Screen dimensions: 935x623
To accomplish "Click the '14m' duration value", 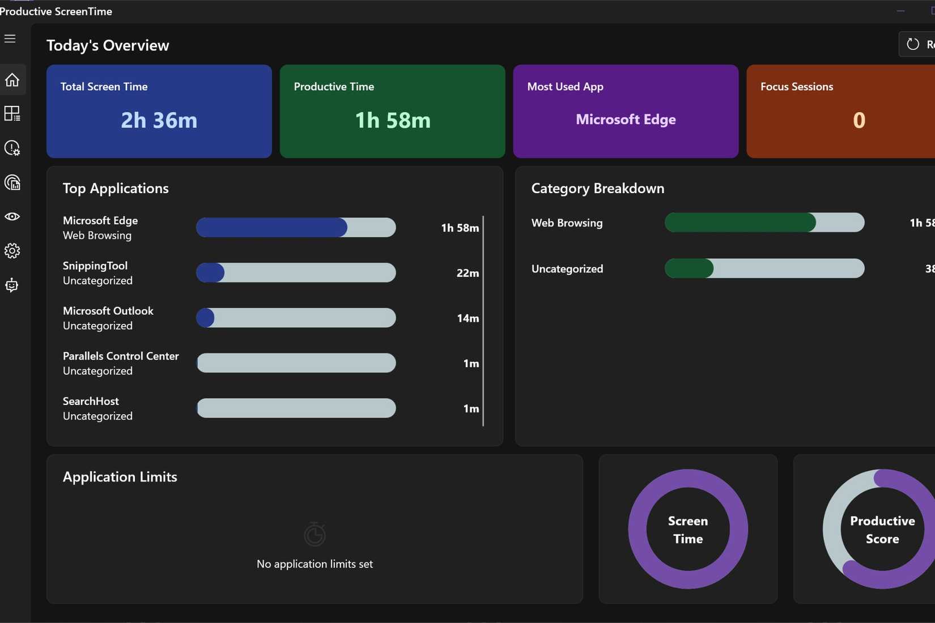I will pos(468,318).
